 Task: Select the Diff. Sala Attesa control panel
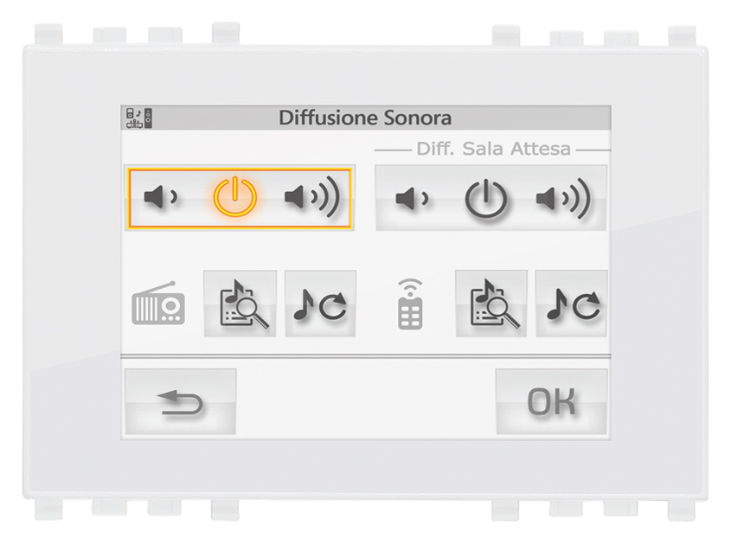pyautogui.click(x=491, y=198)
